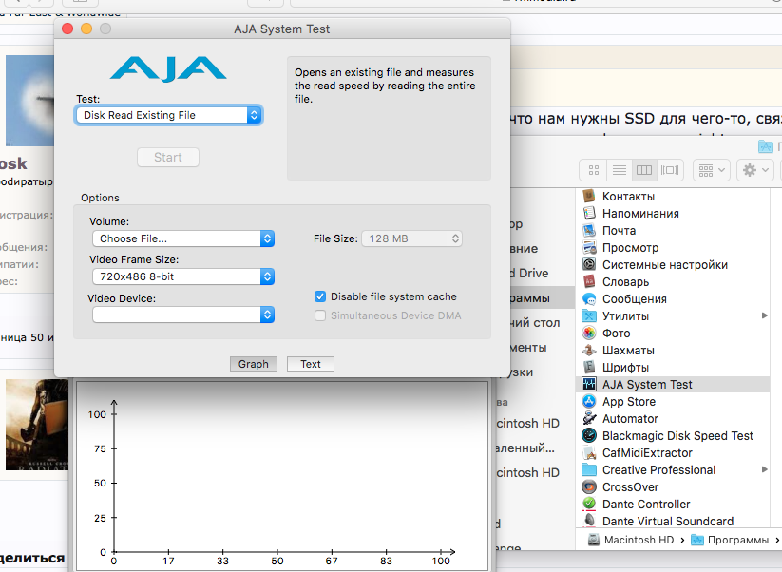Screen dimensions: 782x572
Task: Click the avatar image in browser page
Action: (29, 100)
